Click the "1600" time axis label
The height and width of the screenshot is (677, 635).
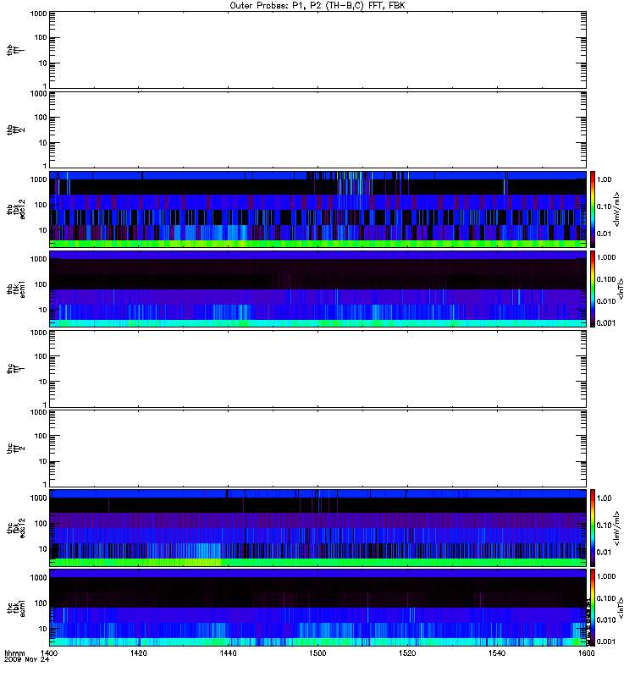tap(586, 652)
